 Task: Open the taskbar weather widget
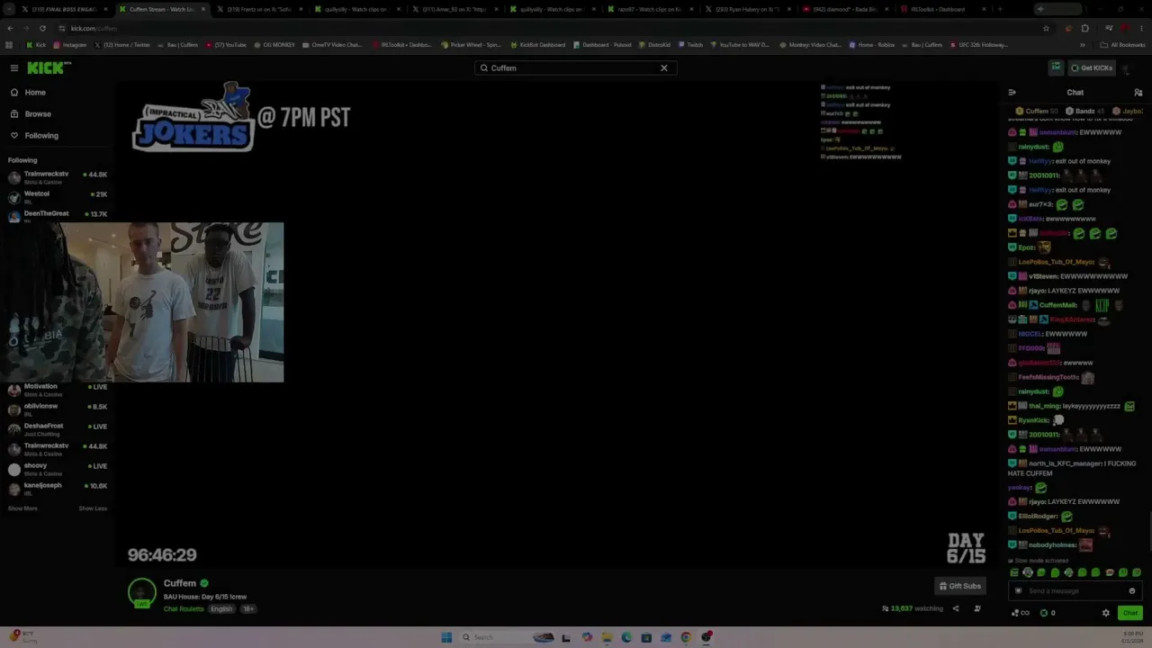[x=22, y=637]
